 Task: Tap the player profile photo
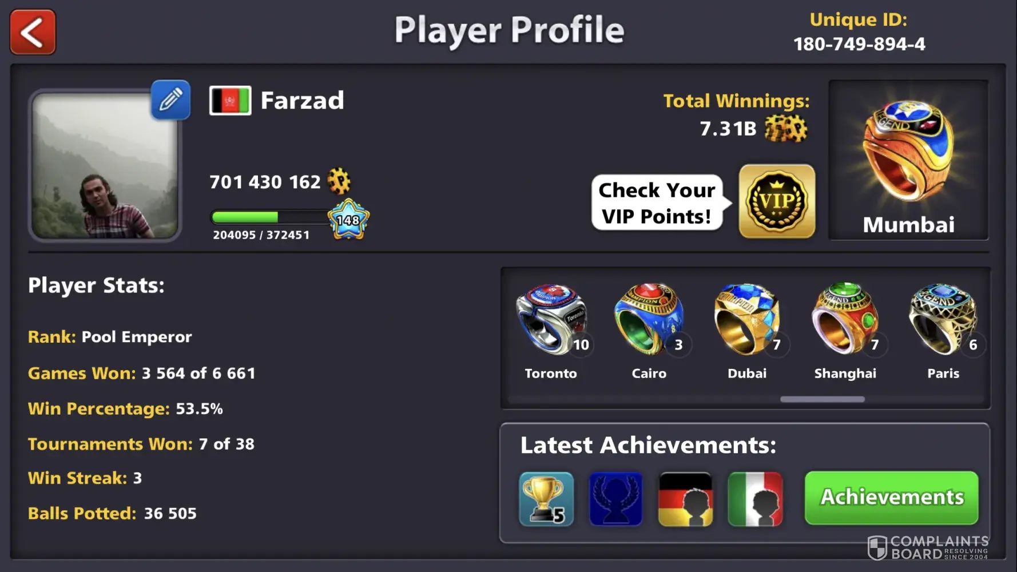point(105,165)
